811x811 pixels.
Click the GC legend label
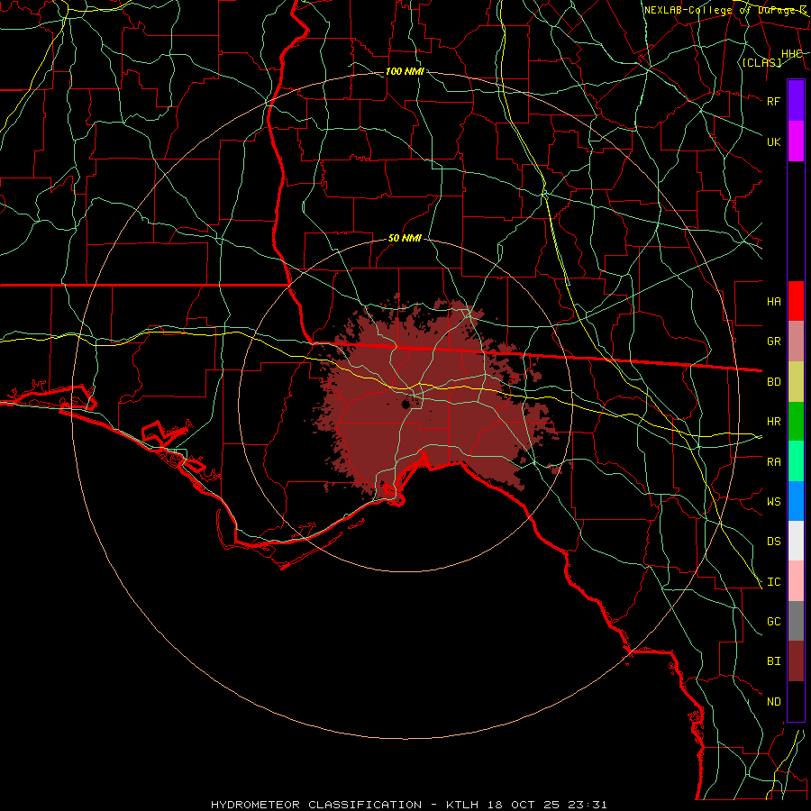tap(774, 622)
